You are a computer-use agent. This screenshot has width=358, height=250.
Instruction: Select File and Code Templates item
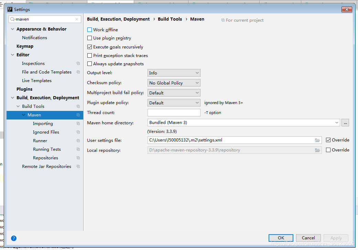coord(46,72)
